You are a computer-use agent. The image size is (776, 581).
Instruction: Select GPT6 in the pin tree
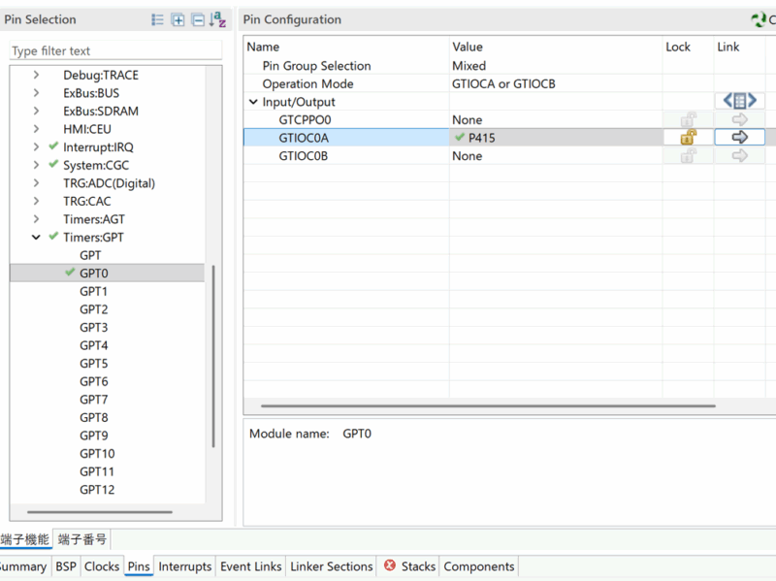93,381
